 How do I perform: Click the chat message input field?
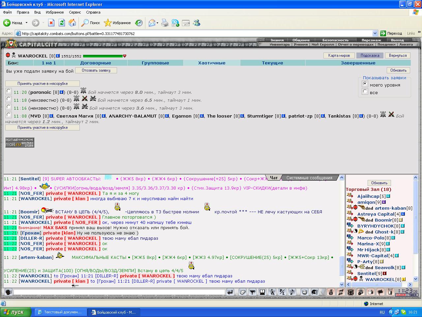click(x=119, y=292)
